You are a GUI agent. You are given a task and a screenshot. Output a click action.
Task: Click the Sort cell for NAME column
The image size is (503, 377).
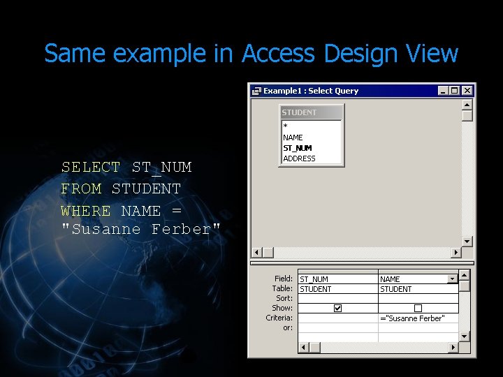click(418, 299)
